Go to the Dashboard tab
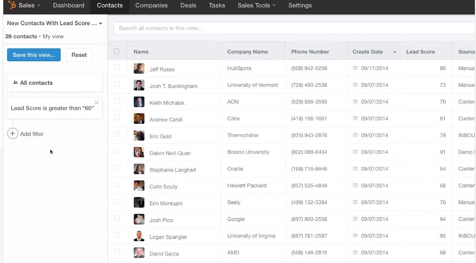Screen dimensions: 476x263 tap(68, 5)
